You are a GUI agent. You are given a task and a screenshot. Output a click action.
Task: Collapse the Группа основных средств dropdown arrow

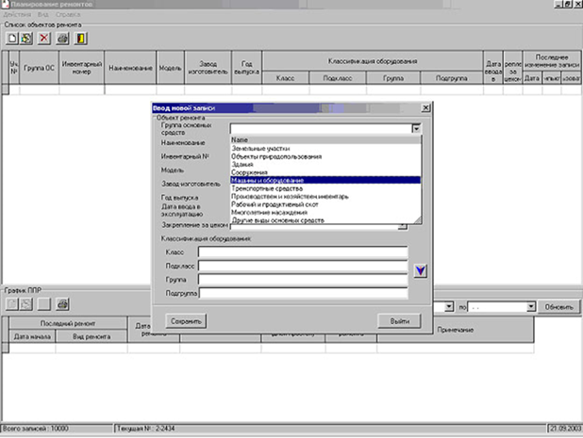[x=416, y=128]
